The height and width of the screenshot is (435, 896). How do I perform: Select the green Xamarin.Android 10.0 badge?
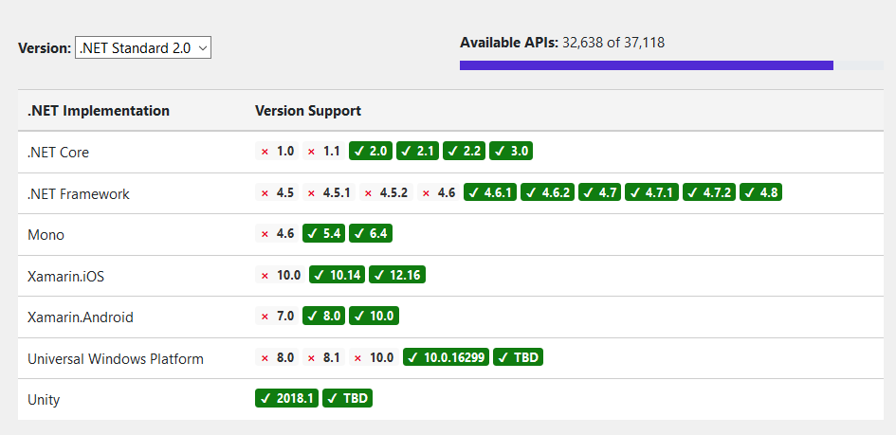(x=375, y=316)
